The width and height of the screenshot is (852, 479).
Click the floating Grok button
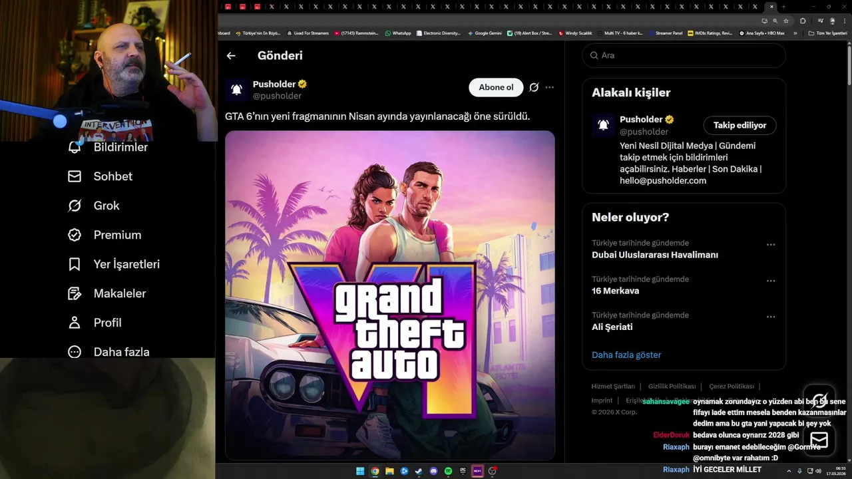click(819, 400)
